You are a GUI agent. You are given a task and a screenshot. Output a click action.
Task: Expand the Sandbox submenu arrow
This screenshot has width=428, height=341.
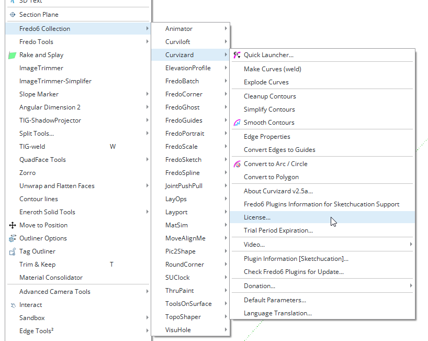point(147,317)
